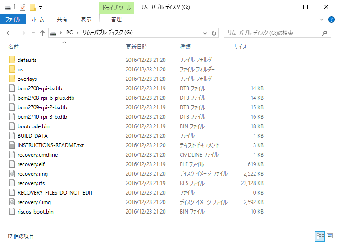This screenshot has height=242, width=337.
Task: Select the defaults folder icon
Action: [12, 60]
